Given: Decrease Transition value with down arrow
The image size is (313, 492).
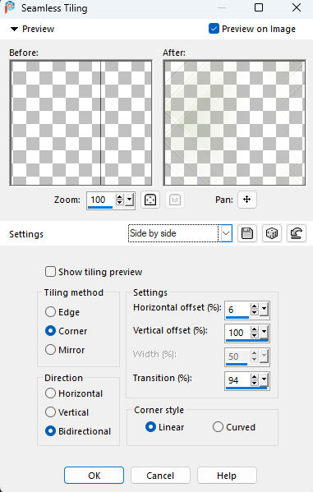Looking at the screenshot, I should click(x=255, y=384).
